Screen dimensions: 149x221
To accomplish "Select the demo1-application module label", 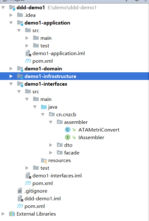I will 47,23.
